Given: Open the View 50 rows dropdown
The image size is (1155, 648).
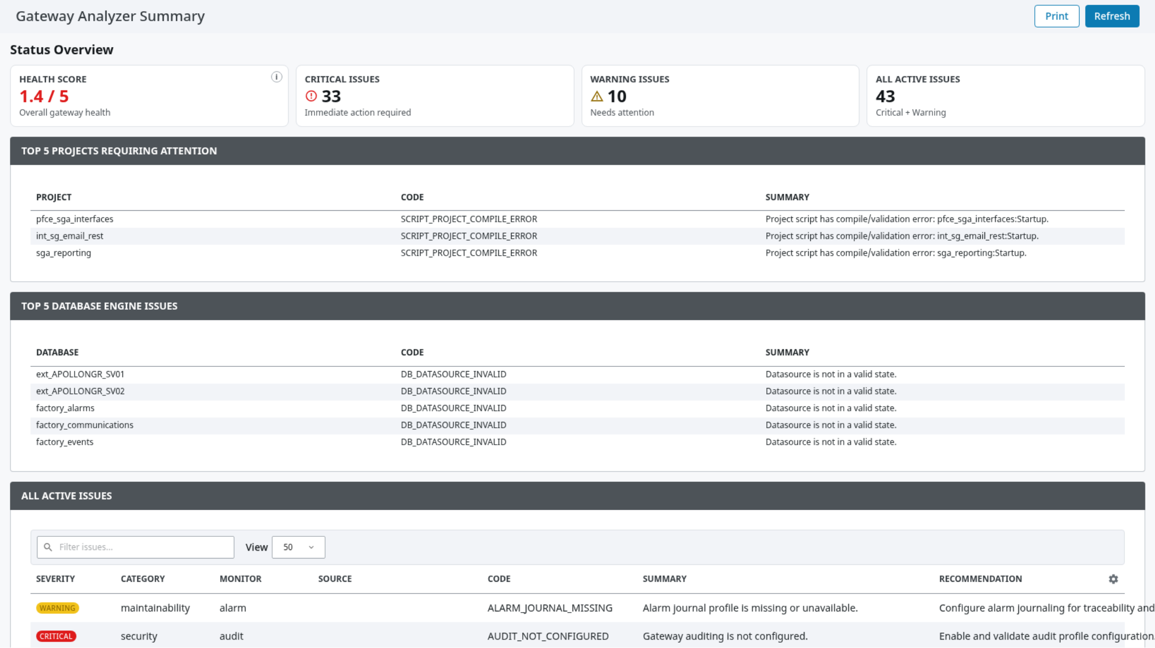Looking at the screenshot, I should coord(298,547).
